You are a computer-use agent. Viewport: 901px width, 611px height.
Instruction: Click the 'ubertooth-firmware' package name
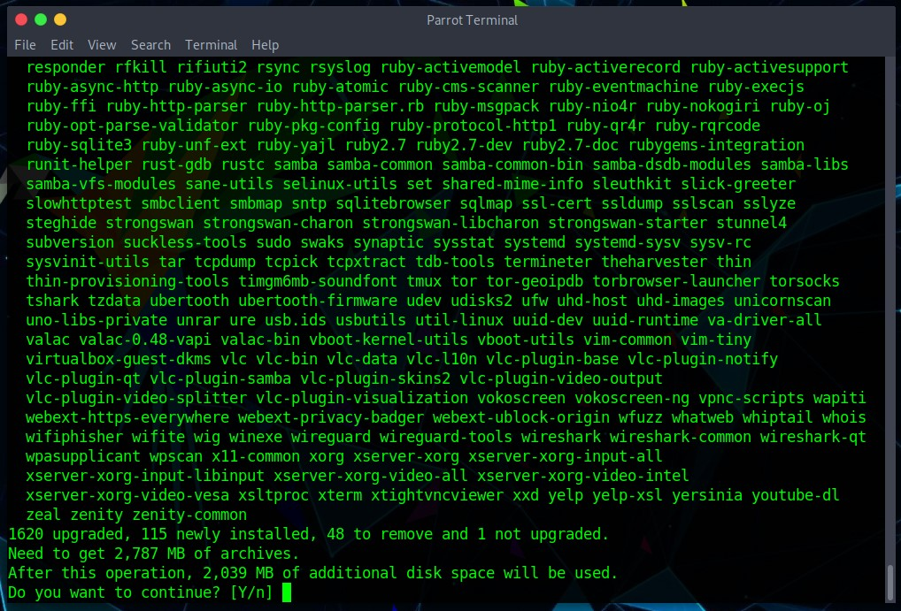click(318, 301)
